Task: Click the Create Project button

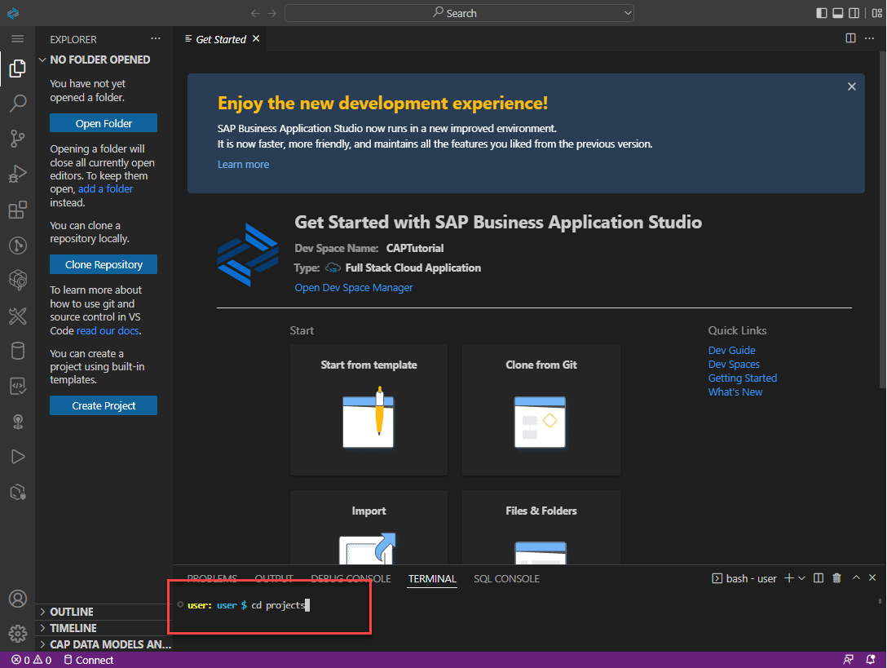Action: click(104, 405)
